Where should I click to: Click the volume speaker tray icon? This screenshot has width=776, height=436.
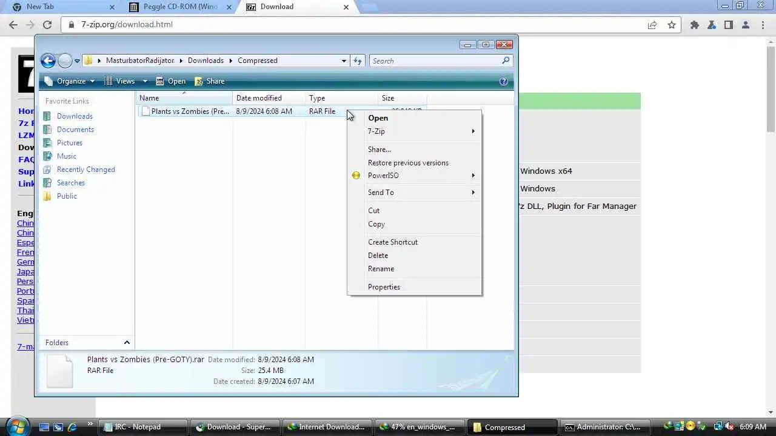(730, 427)
